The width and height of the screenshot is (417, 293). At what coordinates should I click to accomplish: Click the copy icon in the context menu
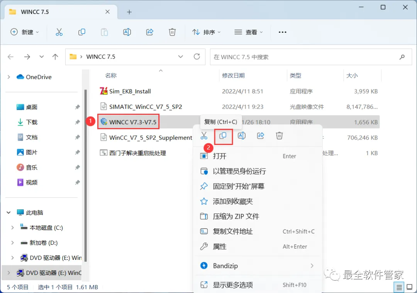[223, 136]
